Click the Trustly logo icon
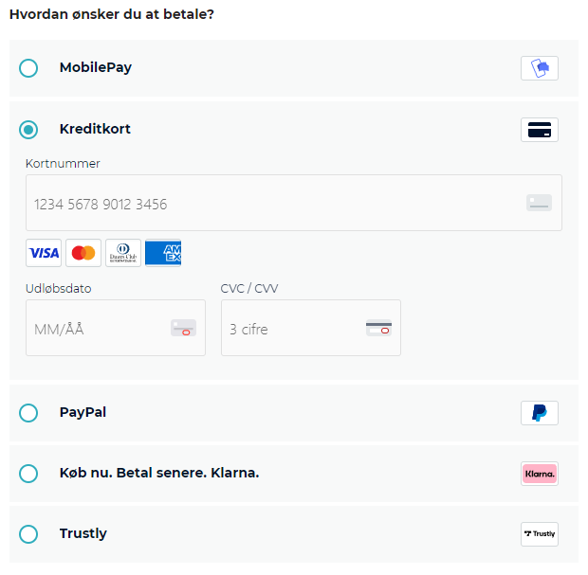 tap(539, 534)
